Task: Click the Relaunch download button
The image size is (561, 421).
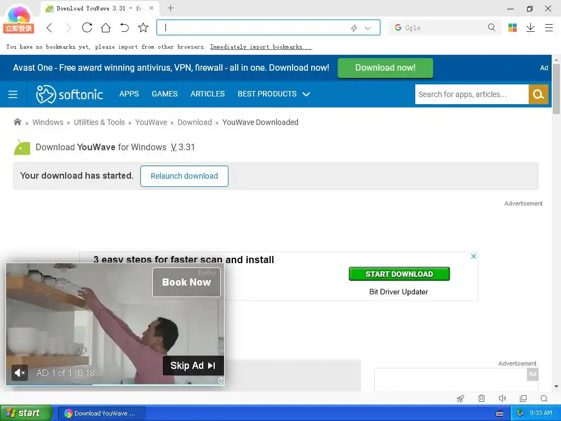Action: [x=184, y=176]
